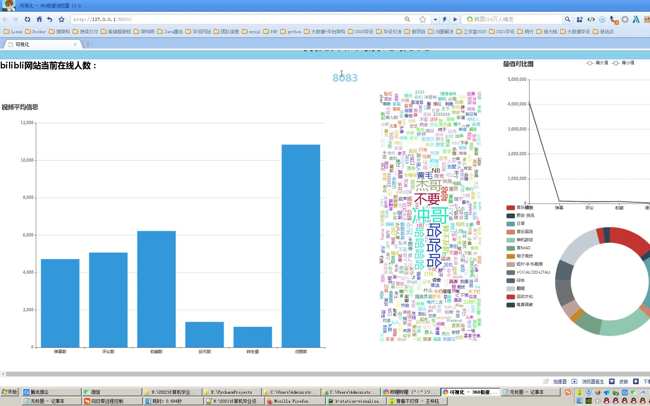The width and height of the screenshot is (650, 406).
Task: Switch to the 青春不打烊 - 王梓钰 taskbar item
Action: pyautogui.click(x=417, y=401)
